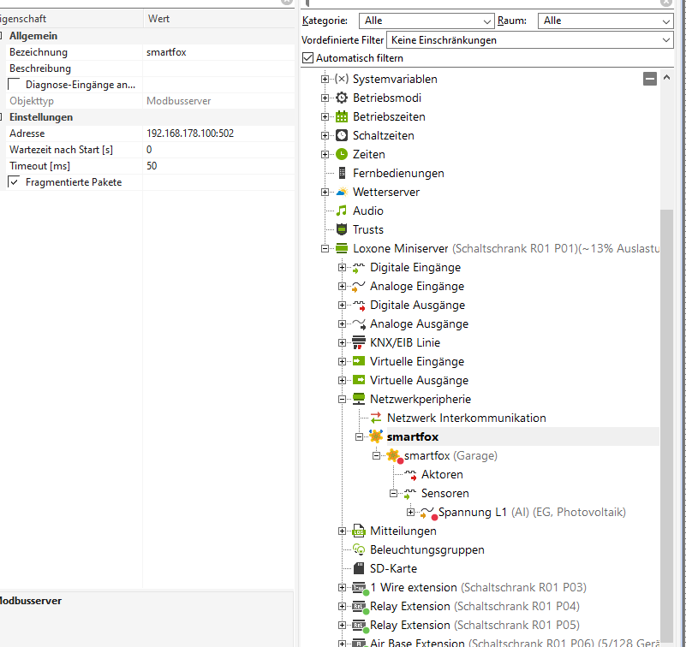Expand the Betriebsmodi tree node
Image resolution: width=686 pixels, height=647 pixels.
[325, 98]
